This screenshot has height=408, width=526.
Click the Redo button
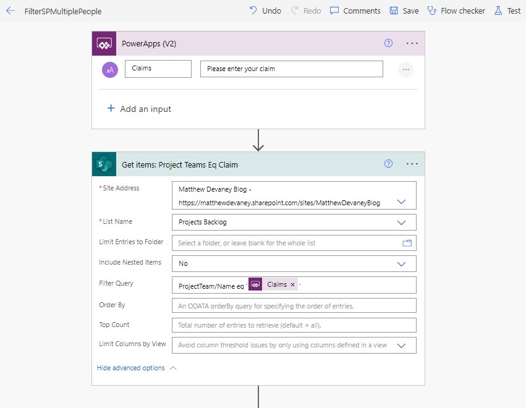[x=306, y=11]
